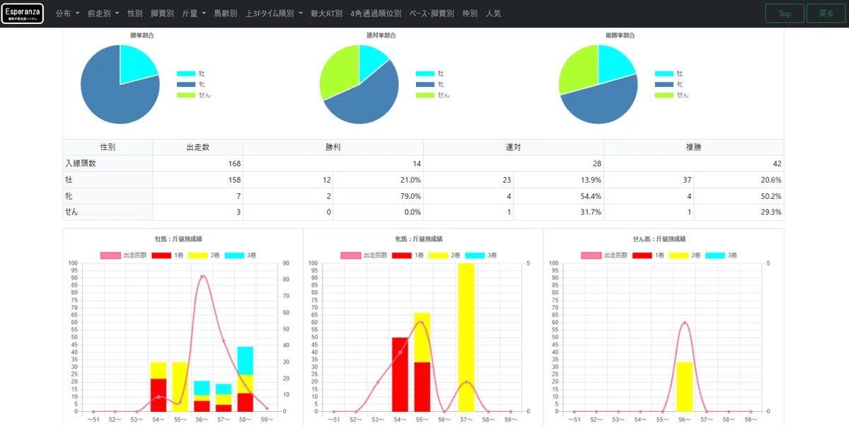Toggle 3着 legend in 牝馬 chart
Image resolution: width=849 pixels, height=426 pixels.
pos(483,255)
